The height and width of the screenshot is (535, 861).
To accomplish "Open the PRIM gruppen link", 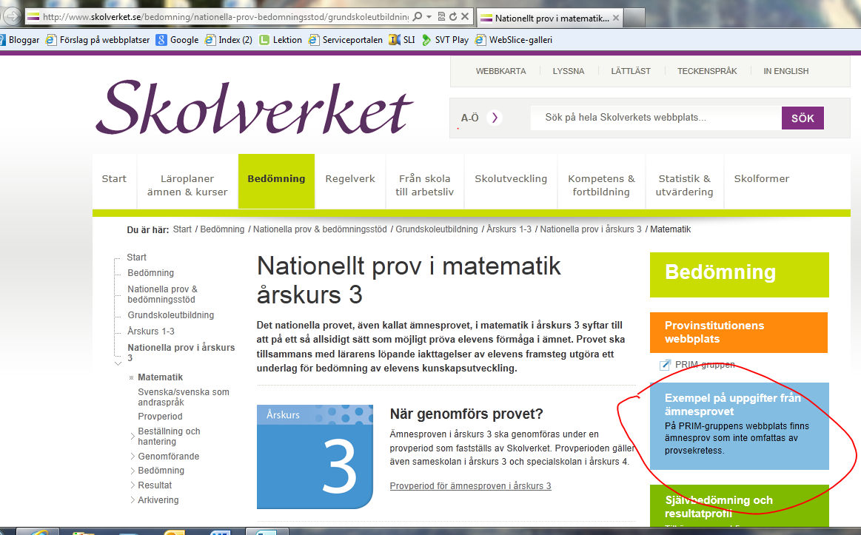I will click(x=705, y=365).
